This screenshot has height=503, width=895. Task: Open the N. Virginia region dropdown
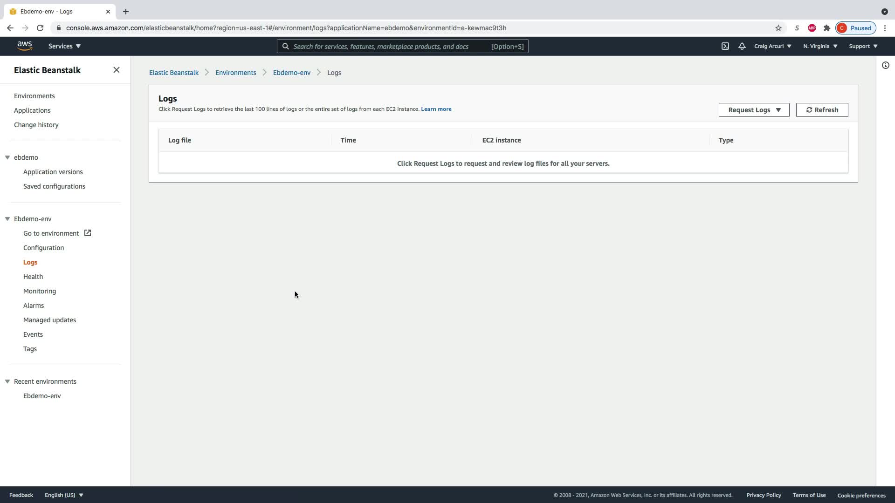click(820, 46)
